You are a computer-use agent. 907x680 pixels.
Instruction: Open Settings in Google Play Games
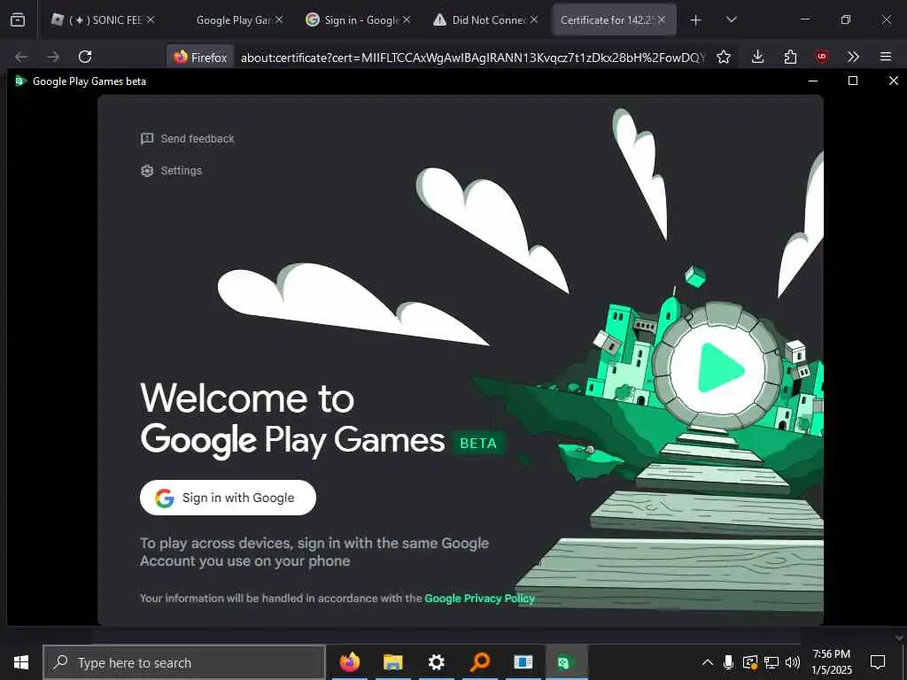click(x=171, y=171)
